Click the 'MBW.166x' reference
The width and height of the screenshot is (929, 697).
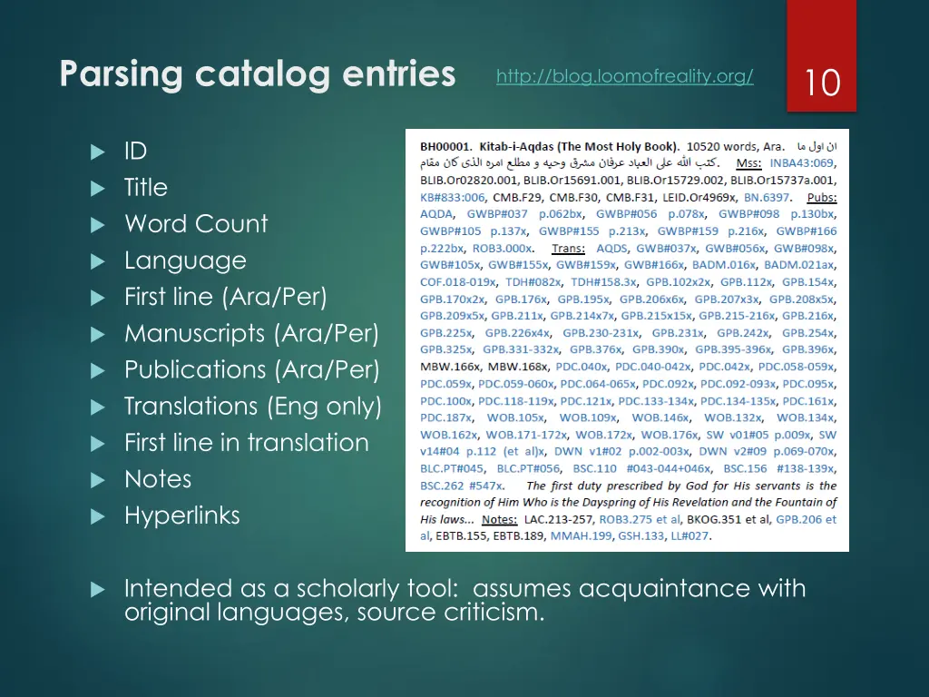pos(450,368)
